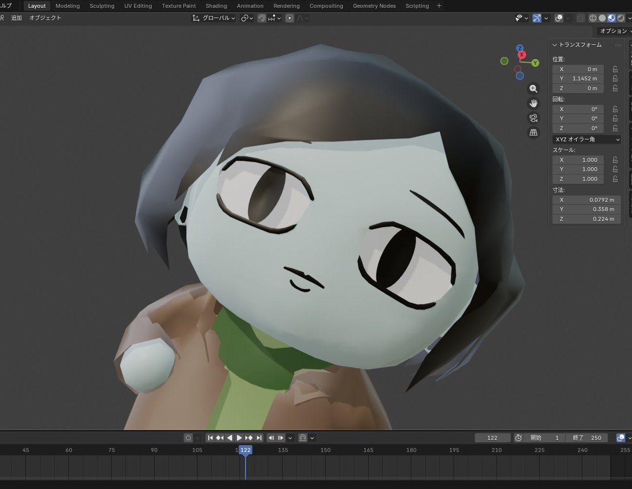This screenshot has width=632, height=489.
Task: Toggle proportional editing in the header
Action: (x=290, y=18)
